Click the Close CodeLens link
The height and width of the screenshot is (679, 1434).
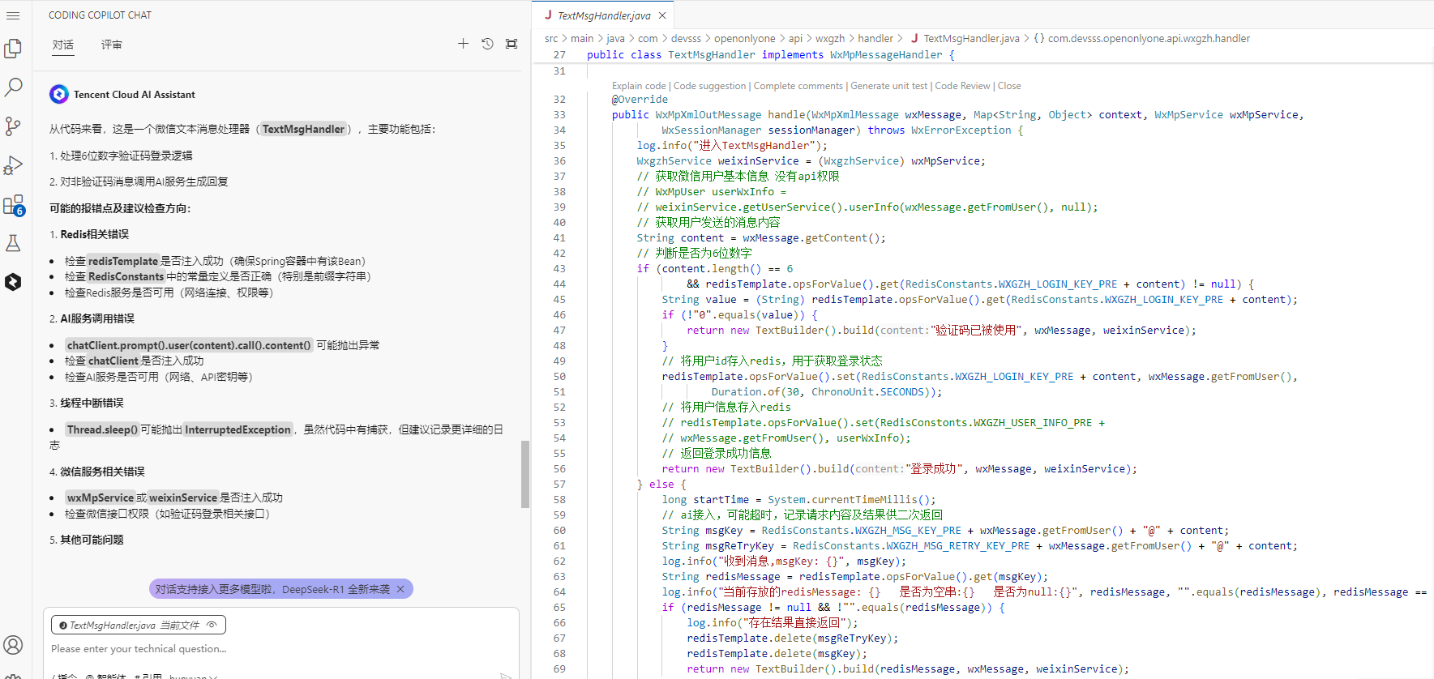(x=1009, y=86)
